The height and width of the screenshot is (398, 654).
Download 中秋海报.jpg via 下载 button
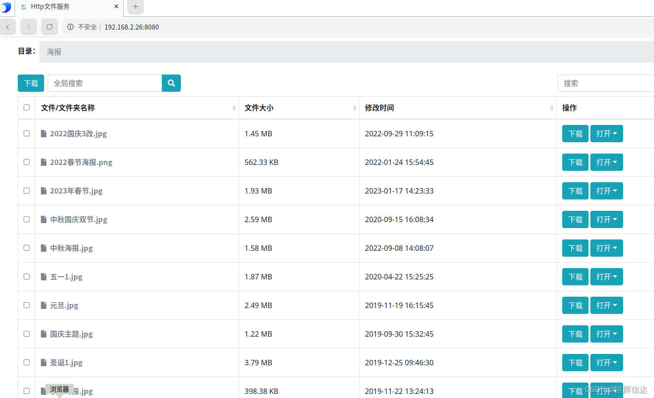coord(575,248)
